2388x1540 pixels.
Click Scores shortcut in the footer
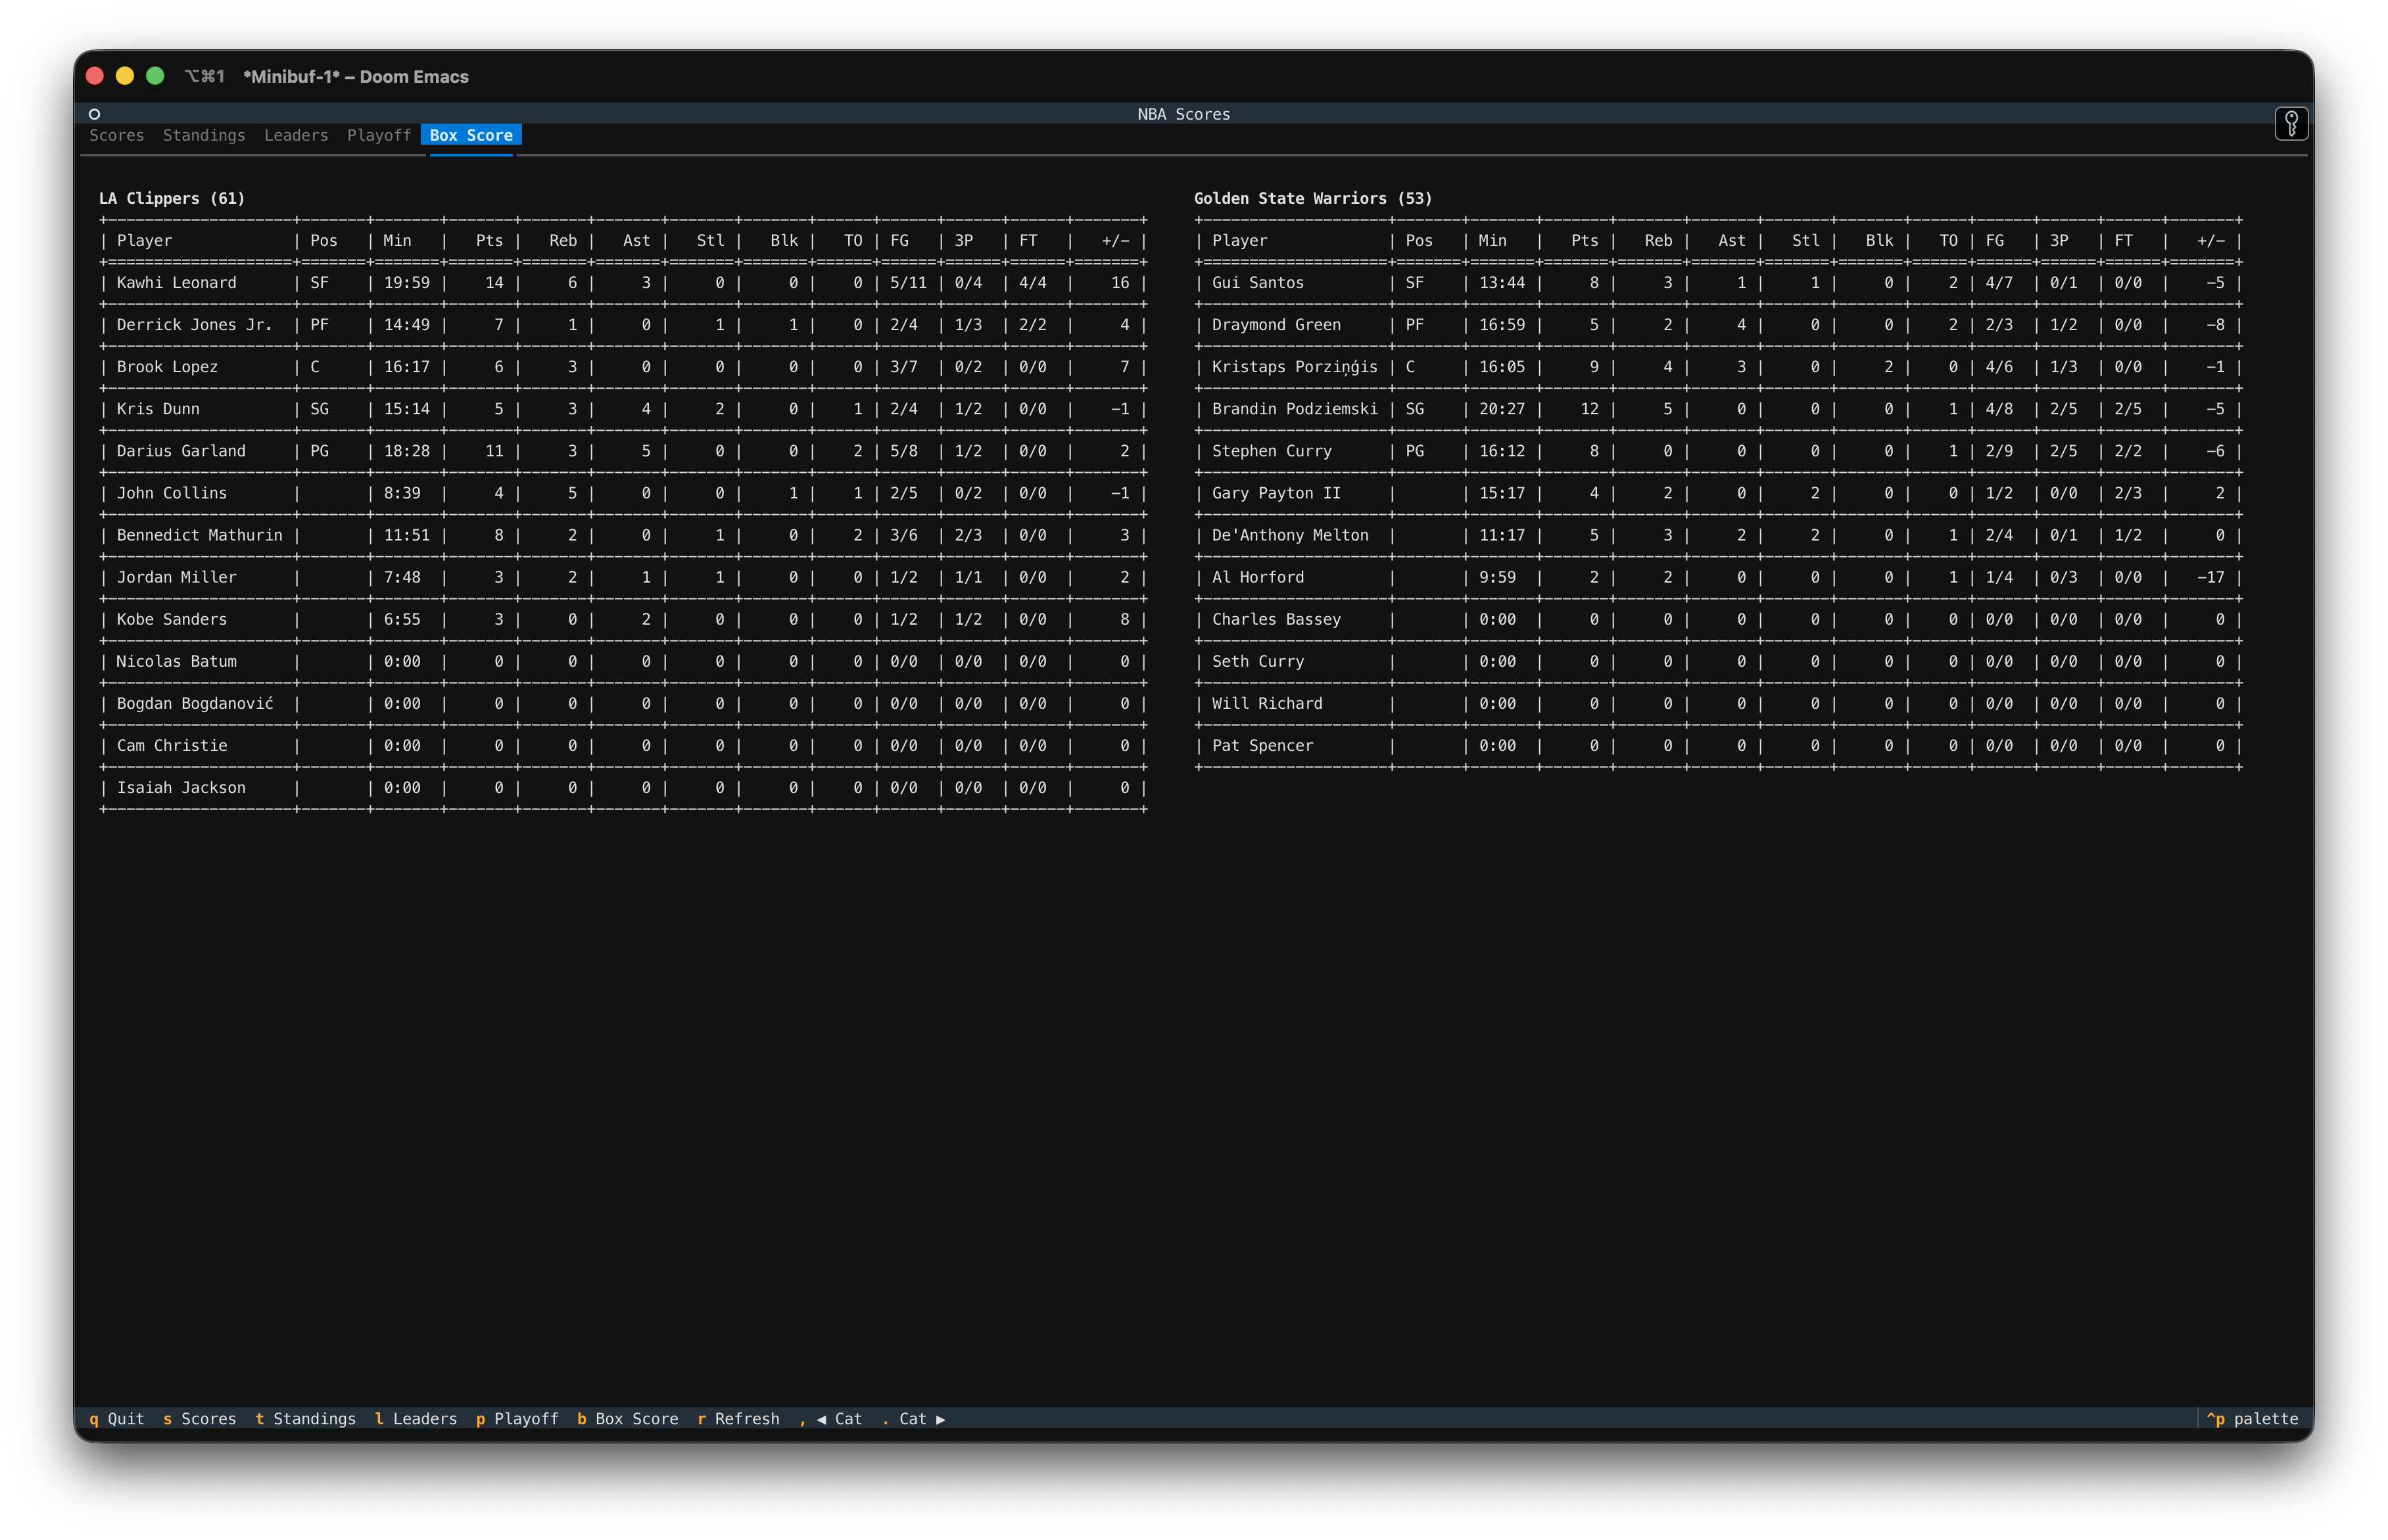pyautogui.click(x=199, y=1419)
